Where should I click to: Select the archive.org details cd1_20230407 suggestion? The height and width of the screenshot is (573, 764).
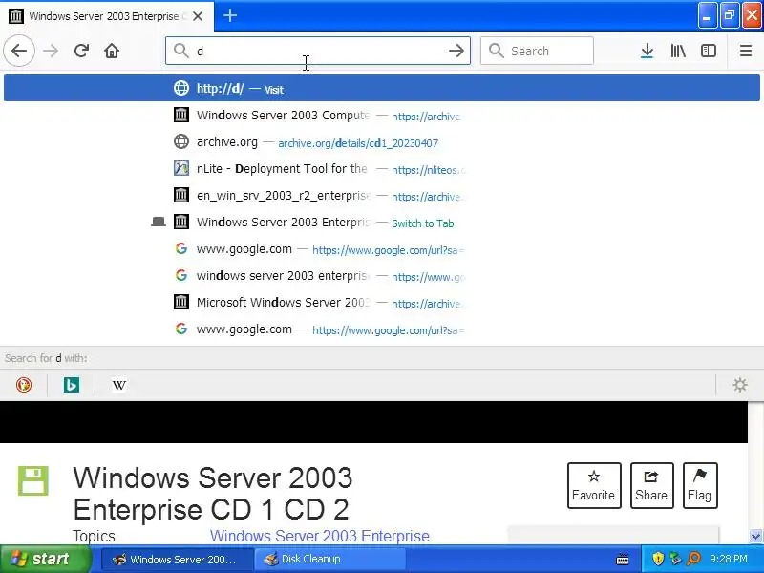coord(381,142)
